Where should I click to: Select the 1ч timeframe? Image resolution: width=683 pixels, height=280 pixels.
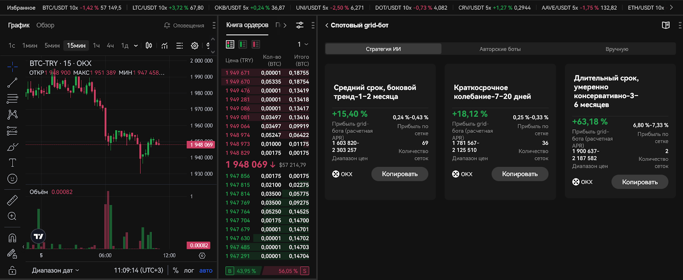point(96,45)
